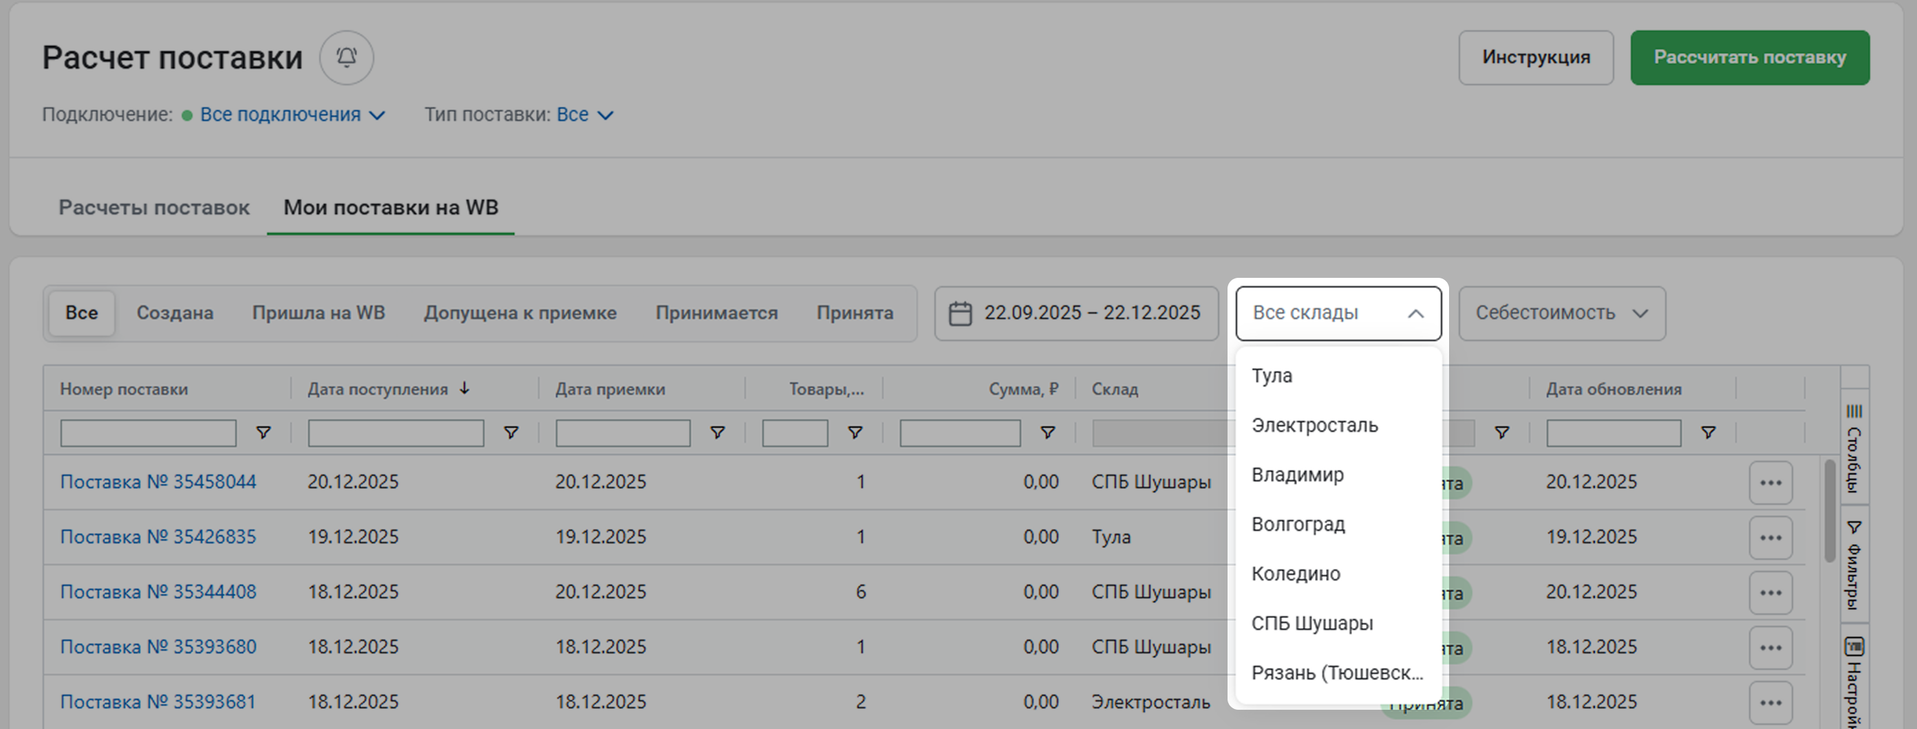Open Поставка № 35426835 link
This screenshot has width=1917, height=729.
click(158, 537)
